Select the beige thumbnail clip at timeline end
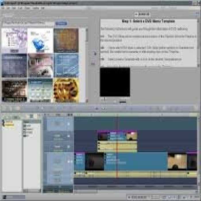The image size is (201, 201). pos(177,162)
